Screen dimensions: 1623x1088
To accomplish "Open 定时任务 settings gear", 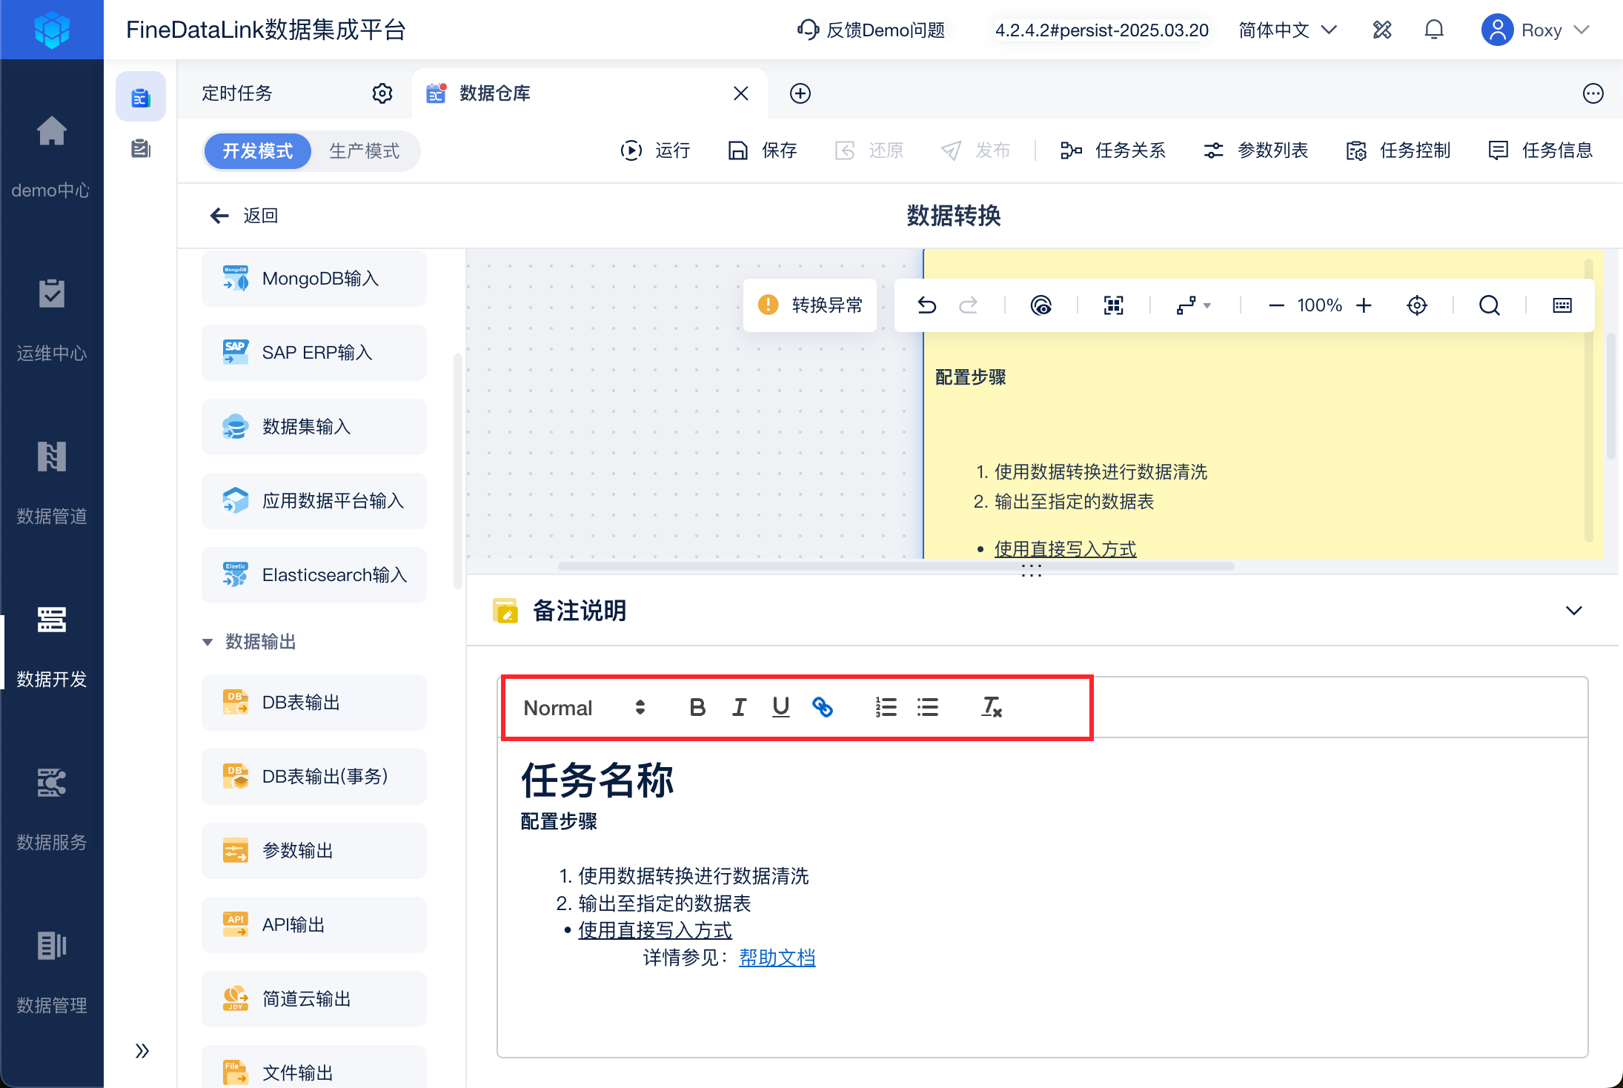I will [x=382, y=93].
